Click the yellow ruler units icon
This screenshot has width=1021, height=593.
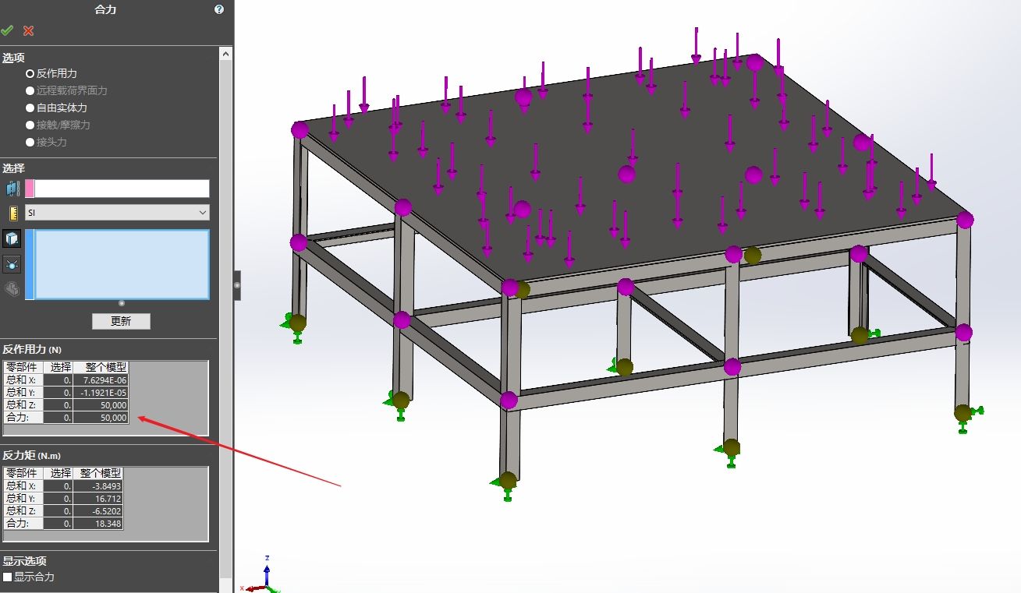(12, 213)
